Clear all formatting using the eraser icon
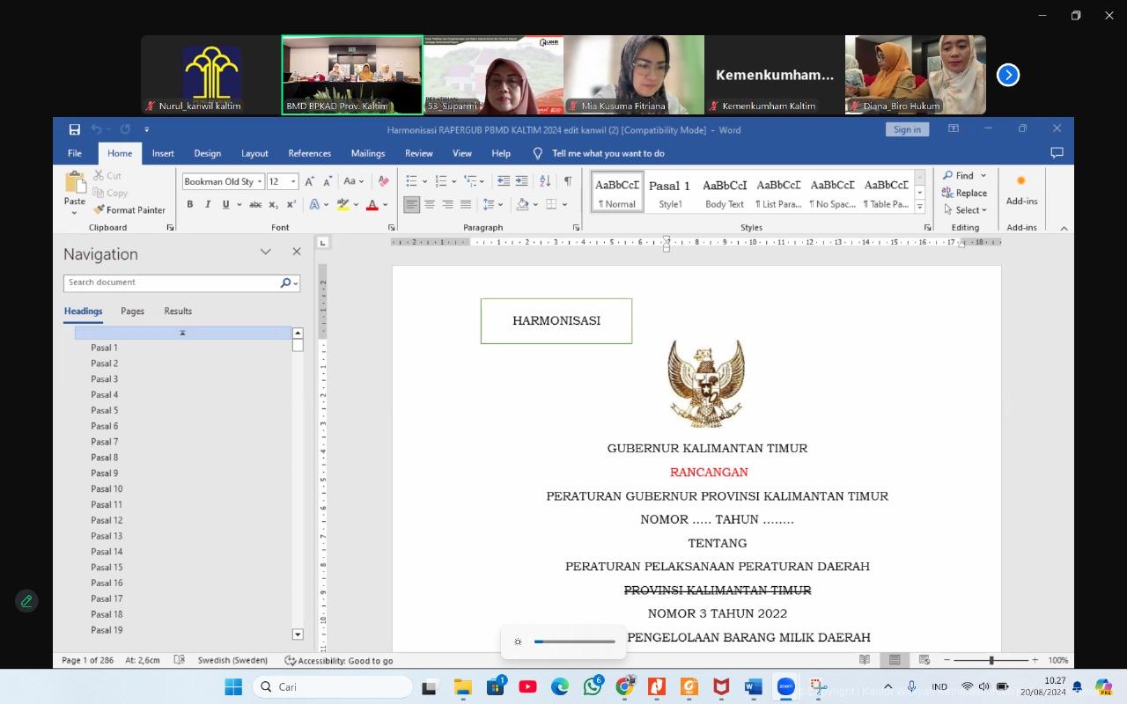1127x704 pixels. coord(383,181)
